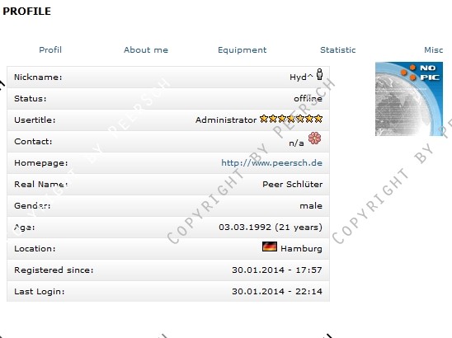452x338 pixels.
Task: Click the German flag icon next to Hamburg
Action: [x=270, y=246]
